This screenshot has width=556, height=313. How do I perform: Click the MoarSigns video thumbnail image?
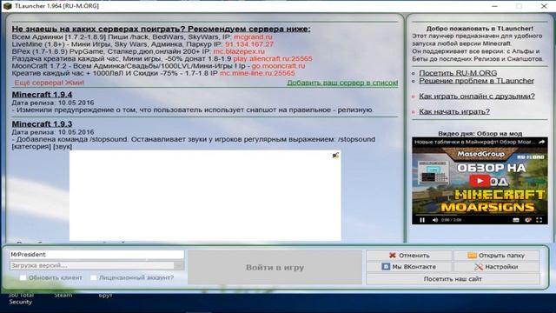(480, 181)
